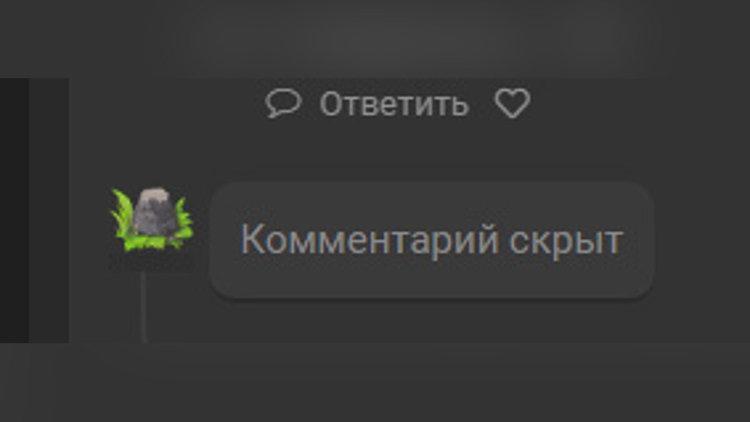Screen dimensions: 750x422
Task: Open the rock-in-grass user avatar
Action: [x=152, y=221]
